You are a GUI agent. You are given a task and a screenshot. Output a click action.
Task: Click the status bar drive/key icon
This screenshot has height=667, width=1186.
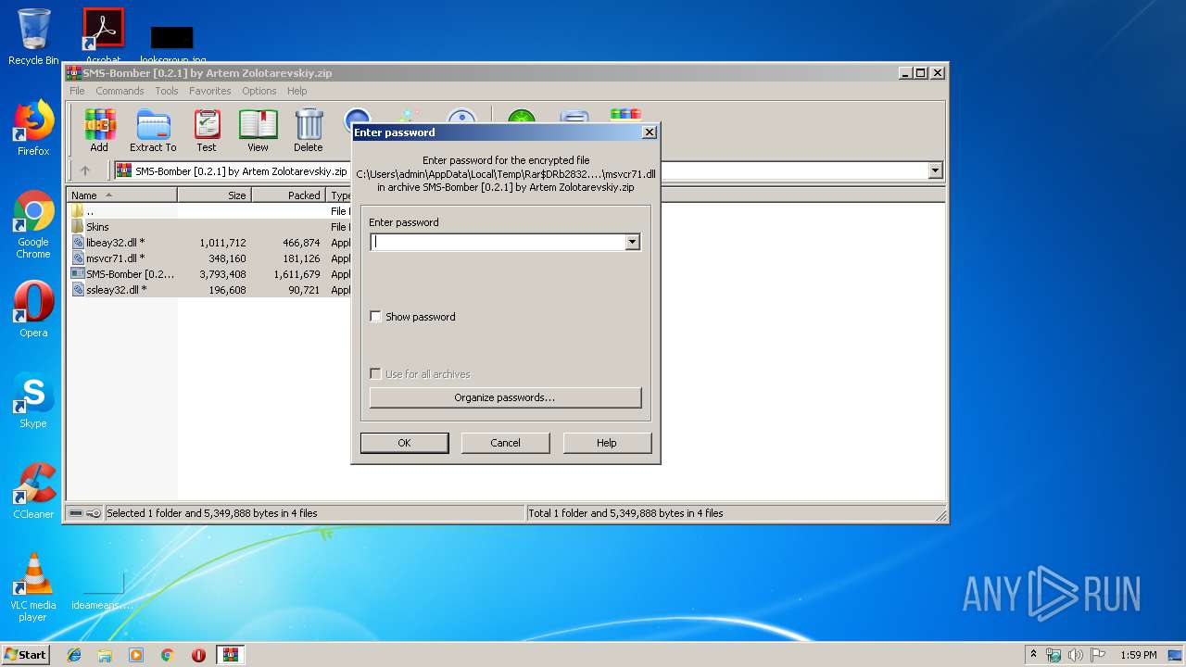(85, 513)
